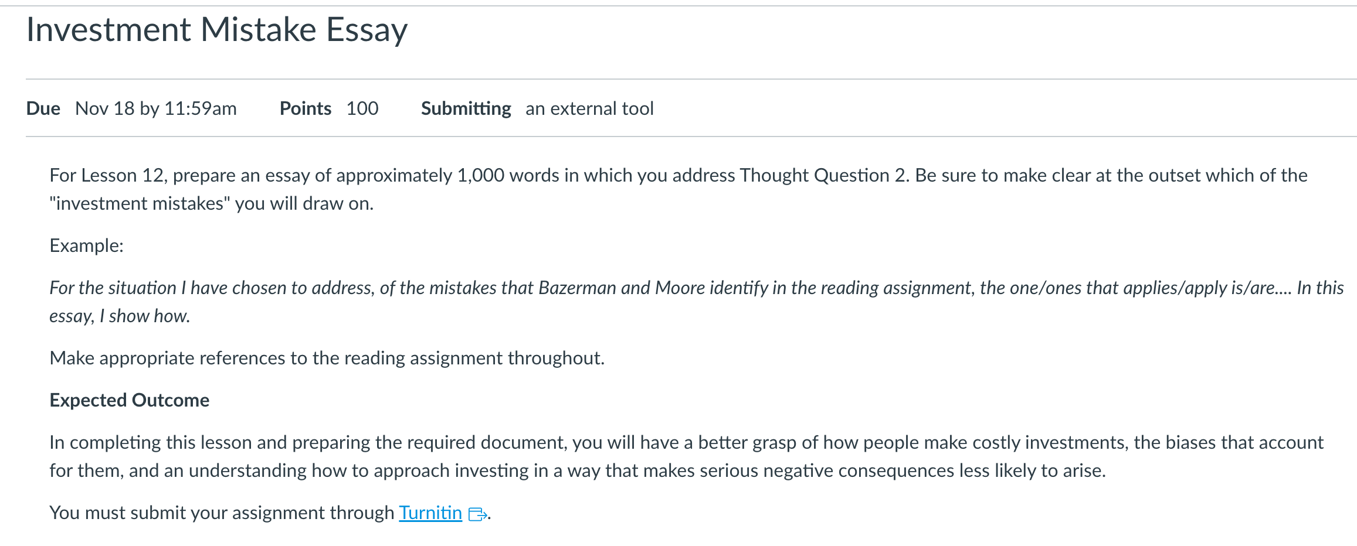1357x546 pixels.
Task: Open the Turnitin submission link
Action: [430, 513]
